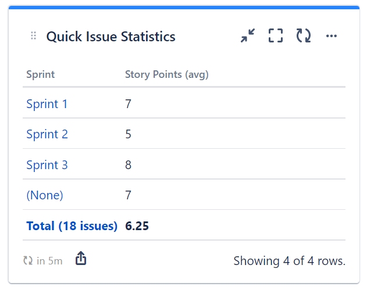
Task: Select the value 5 in the Sprint 2 row
Action: click(x=128, y=134)
